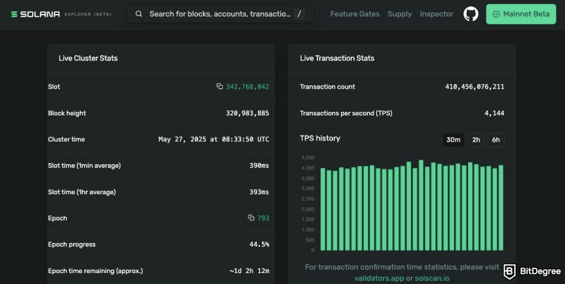Click cluster time May 27, 2025 value
This screenshot has width=565, height=284.
point(214,139)
